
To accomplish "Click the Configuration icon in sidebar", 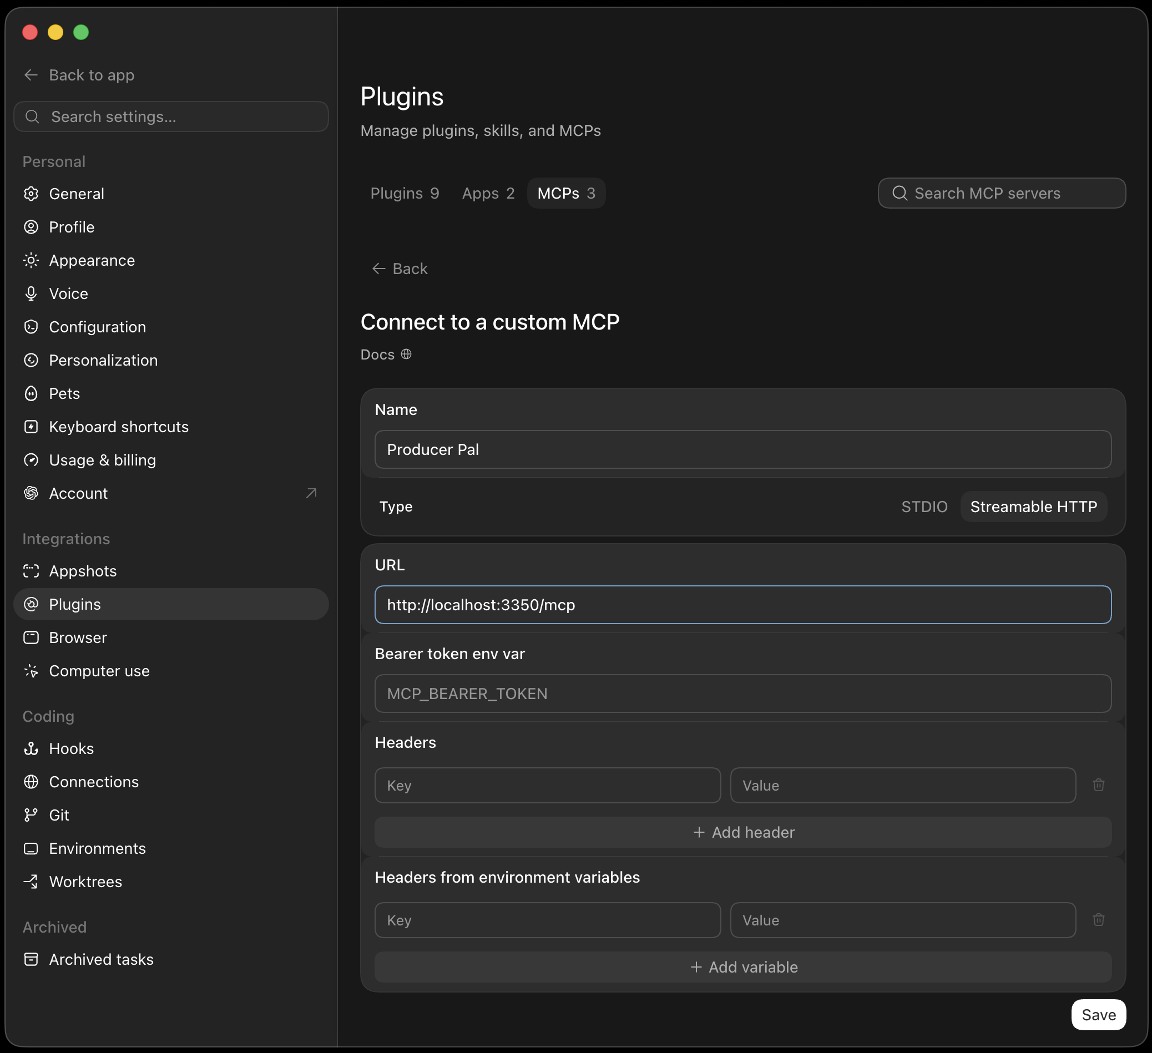I will click(31, 327).
